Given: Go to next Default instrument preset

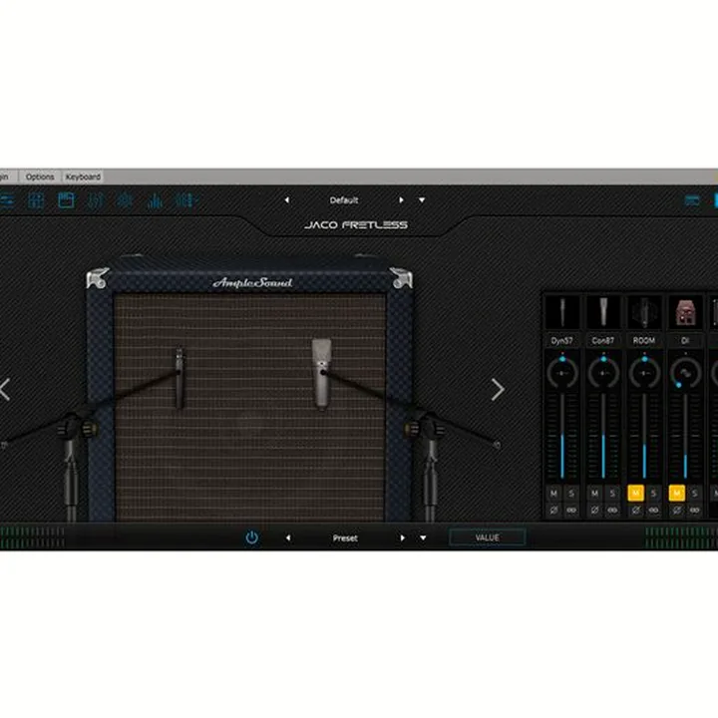Looking at the screenshot, I should pos(401,200).
